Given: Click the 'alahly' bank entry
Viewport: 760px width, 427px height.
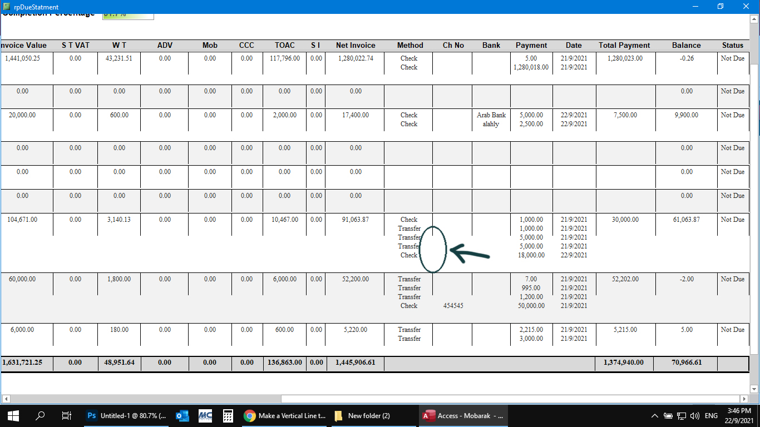Looking at the screenshot, I should click(x=491, y=124).
